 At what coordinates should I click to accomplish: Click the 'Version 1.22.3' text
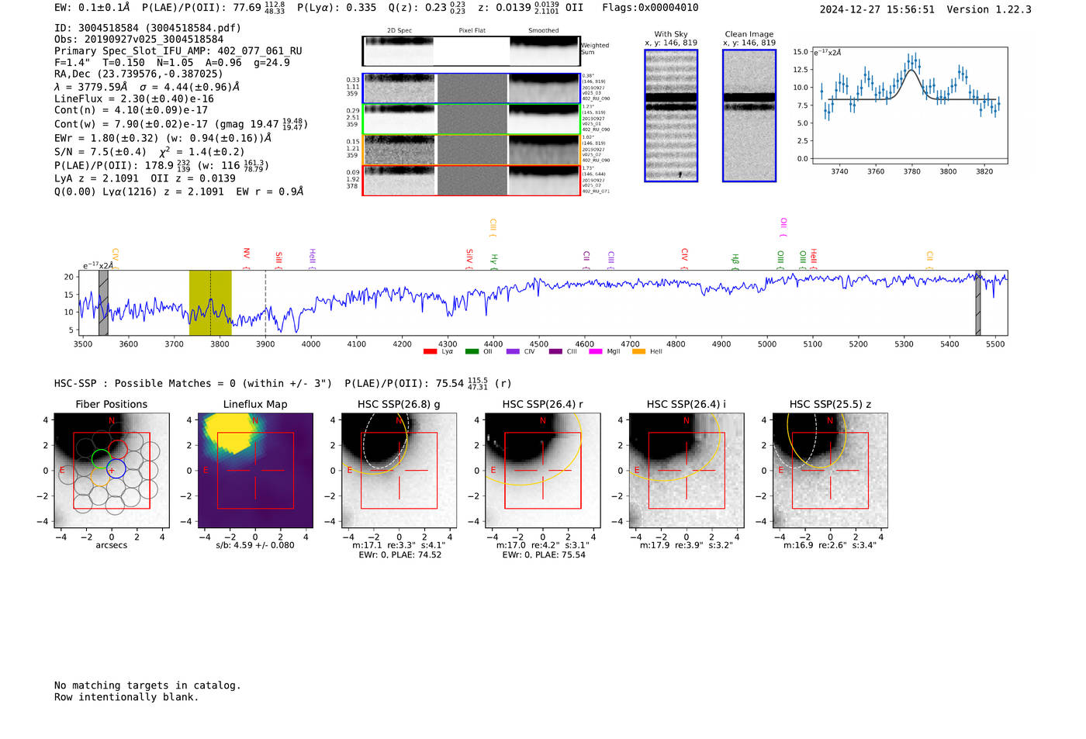[x=989, y=9]
